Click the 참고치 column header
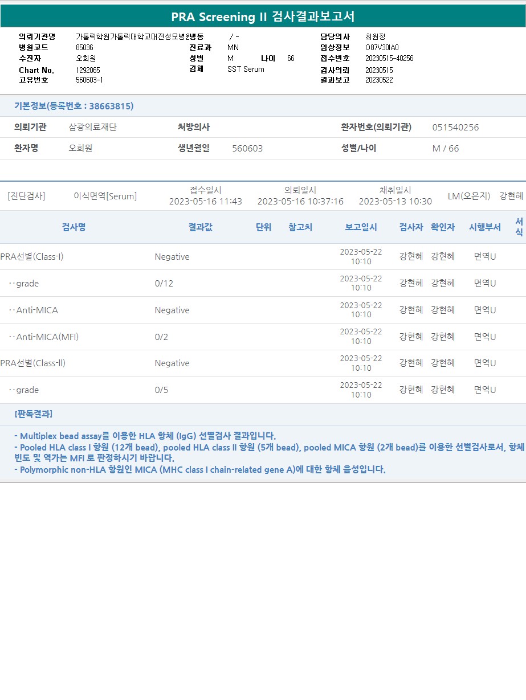The width and height of the screenshot is (526, 700). point(300,227)
